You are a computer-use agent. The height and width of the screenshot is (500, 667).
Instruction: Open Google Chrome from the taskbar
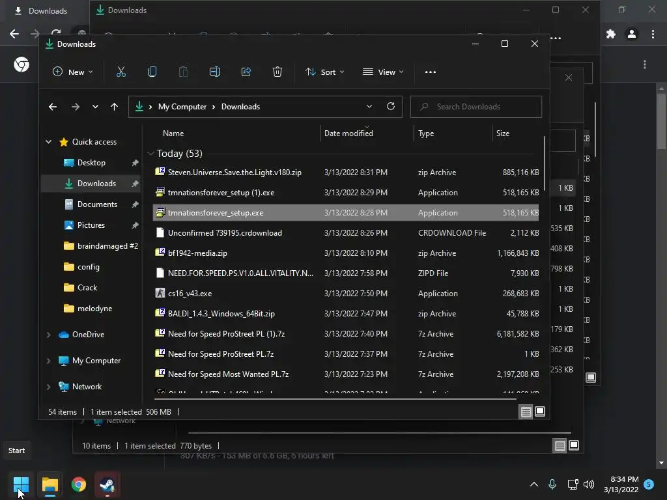79,484
